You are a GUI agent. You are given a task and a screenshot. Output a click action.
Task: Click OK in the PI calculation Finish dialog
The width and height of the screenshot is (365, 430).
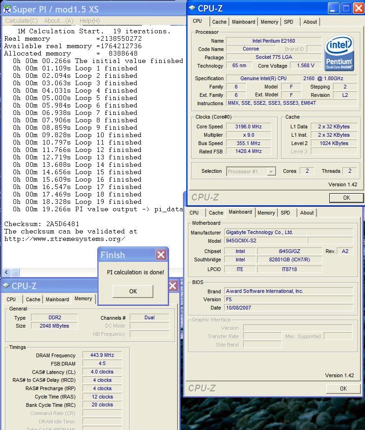133,291
